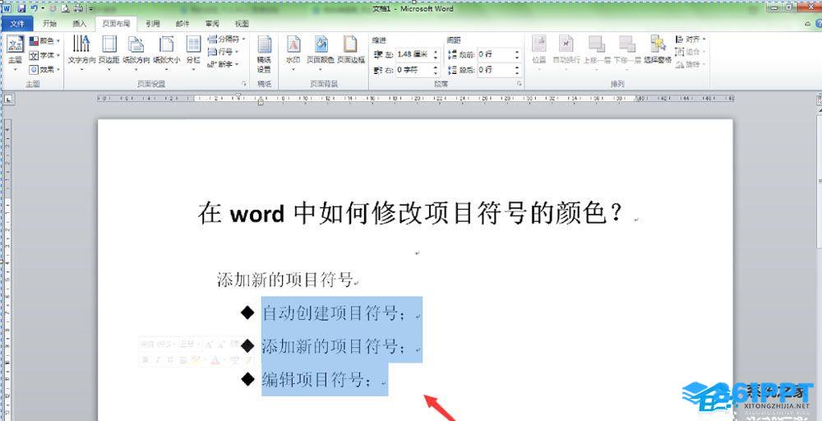
Task: Click the title 在 word 中如何修改项目符号的颜色？
Action: [410, 214]
